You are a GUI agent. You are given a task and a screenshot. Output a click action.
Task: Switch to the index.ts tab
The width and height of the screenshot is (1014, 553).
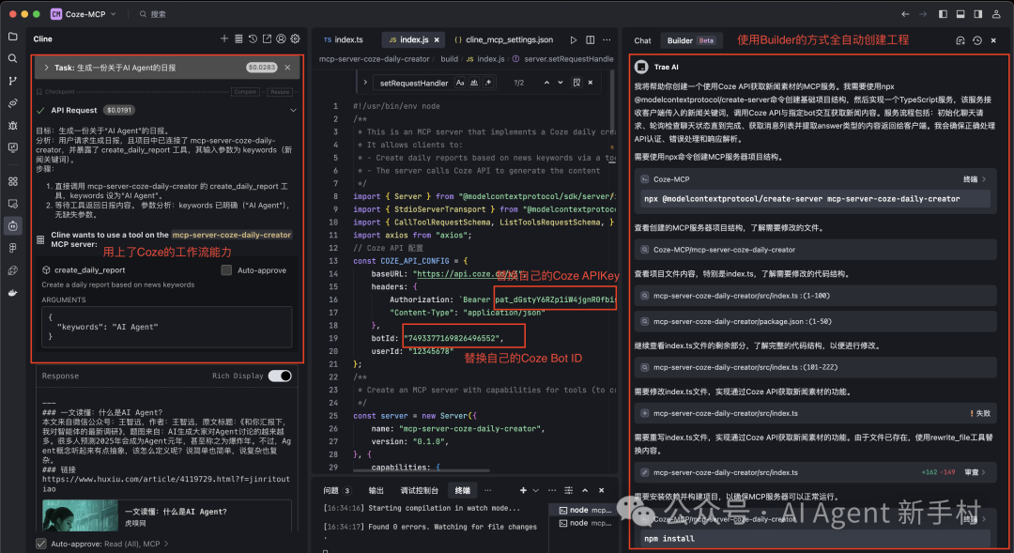point(344,39)
